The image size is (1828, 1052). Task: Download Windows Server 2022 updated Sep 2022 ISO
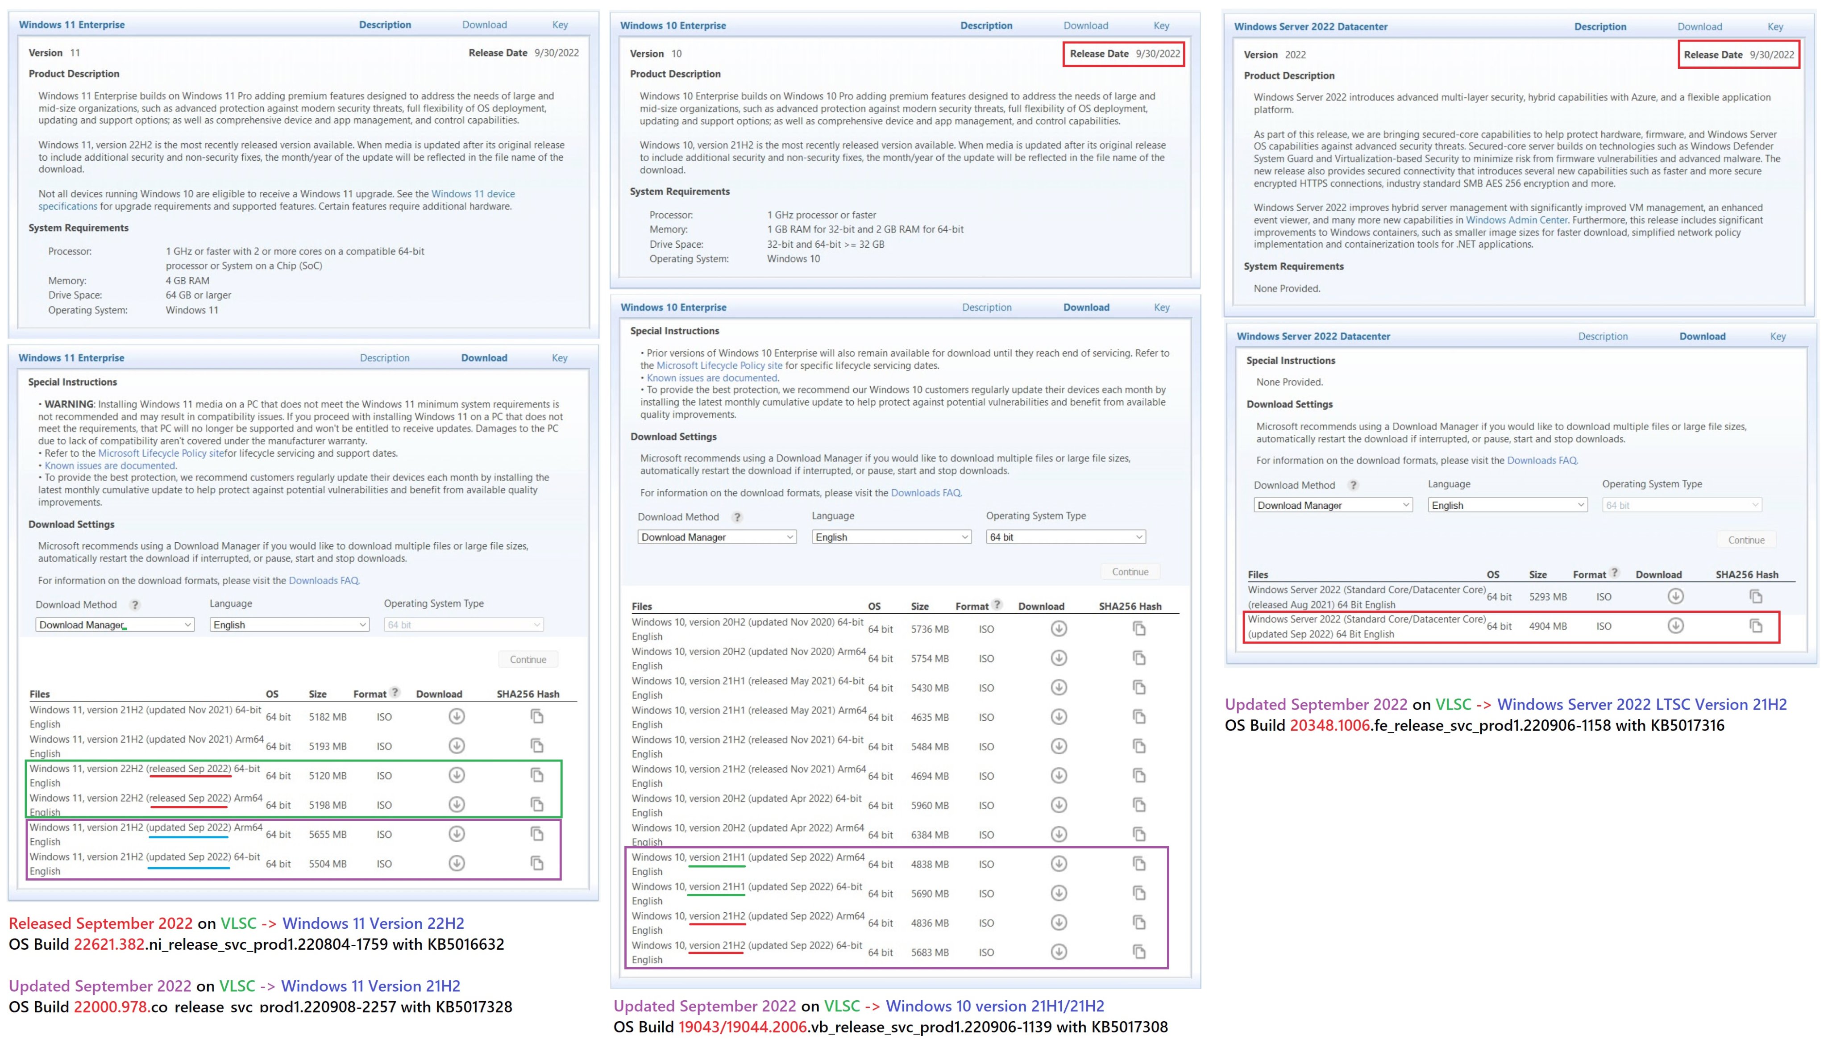click(x=1676, y=626)
